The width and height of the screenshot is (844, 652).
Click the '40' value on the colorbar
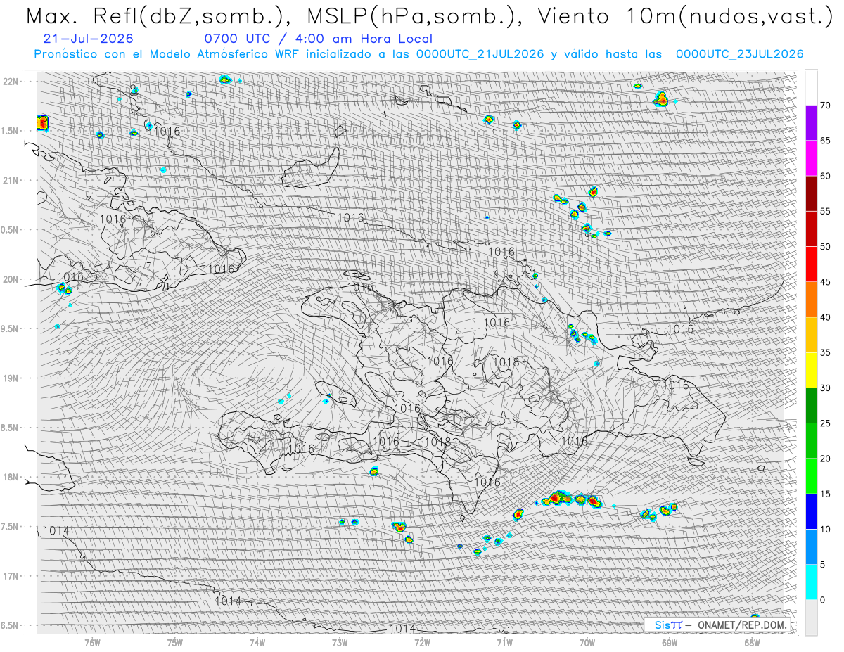pos(825,317)
